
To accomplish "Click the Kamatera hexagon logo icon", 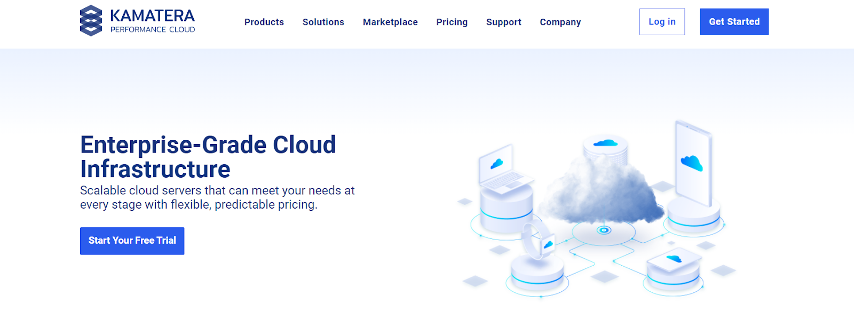I will click(91, 21).
